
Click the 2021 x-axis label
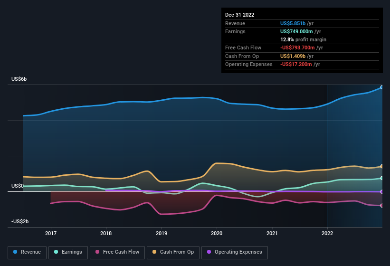[272, 233]
